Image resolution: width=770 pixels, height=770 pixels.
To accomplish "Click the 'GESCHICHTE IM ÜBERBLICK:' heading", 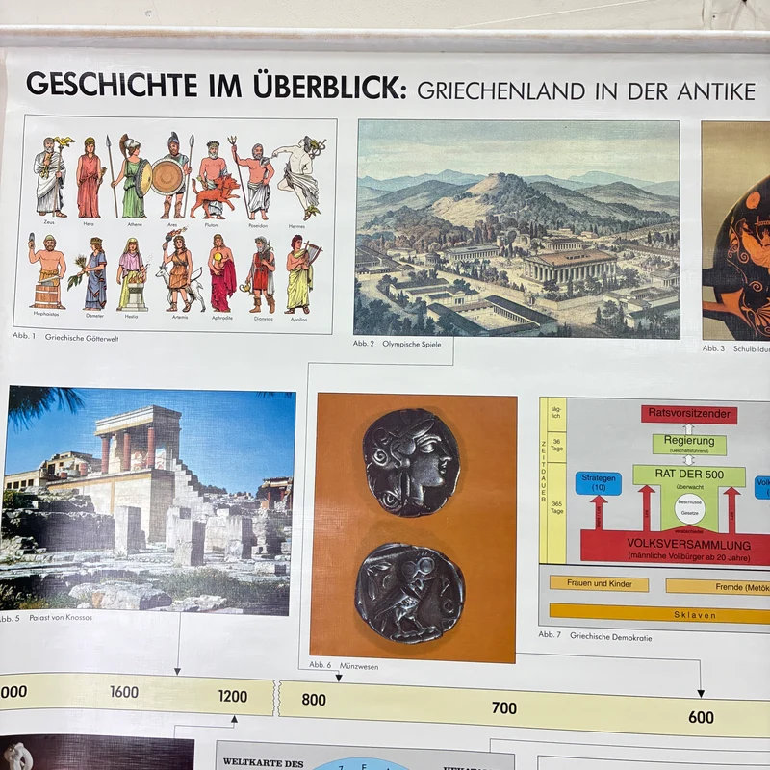I will pyautogui.click(x=216, y=85).
